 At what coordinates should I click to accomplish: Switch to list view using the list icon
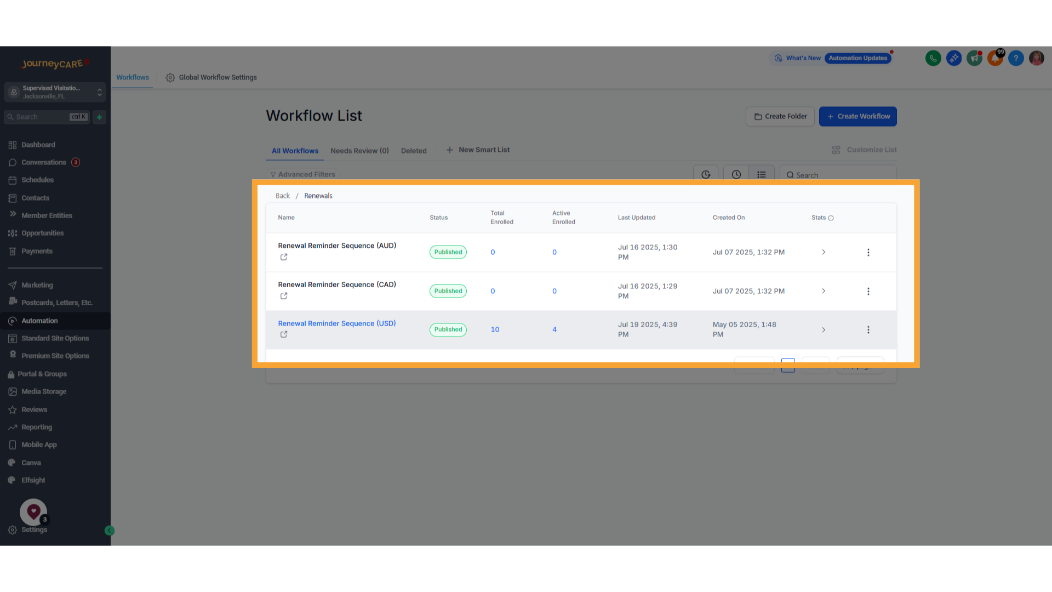(761, 174)
